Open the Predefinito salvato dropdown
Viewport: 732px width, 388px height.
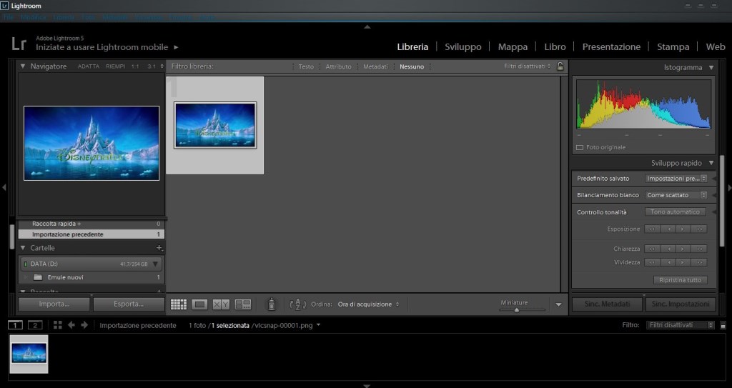point(676,179)
